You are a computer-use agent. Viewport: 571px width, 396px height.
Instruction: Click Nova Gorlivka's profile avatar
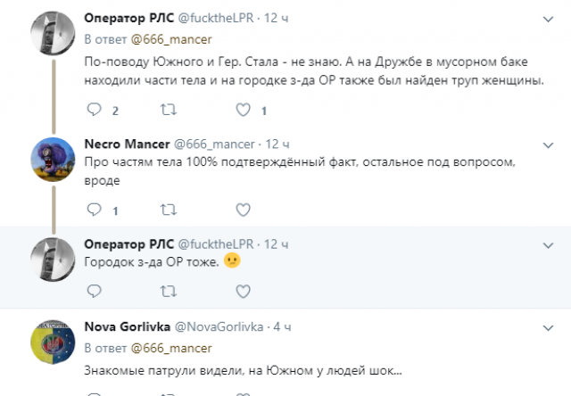[x=50, y=343]
